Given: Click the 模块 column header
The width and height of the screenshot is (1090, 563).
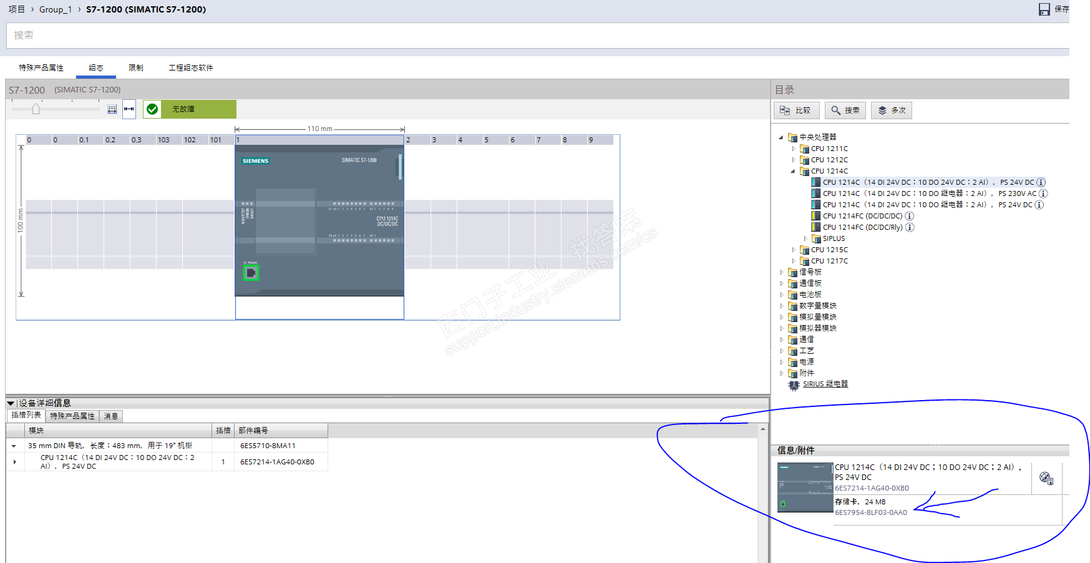Looking at the screenshot, I should (x=118, y=431).
